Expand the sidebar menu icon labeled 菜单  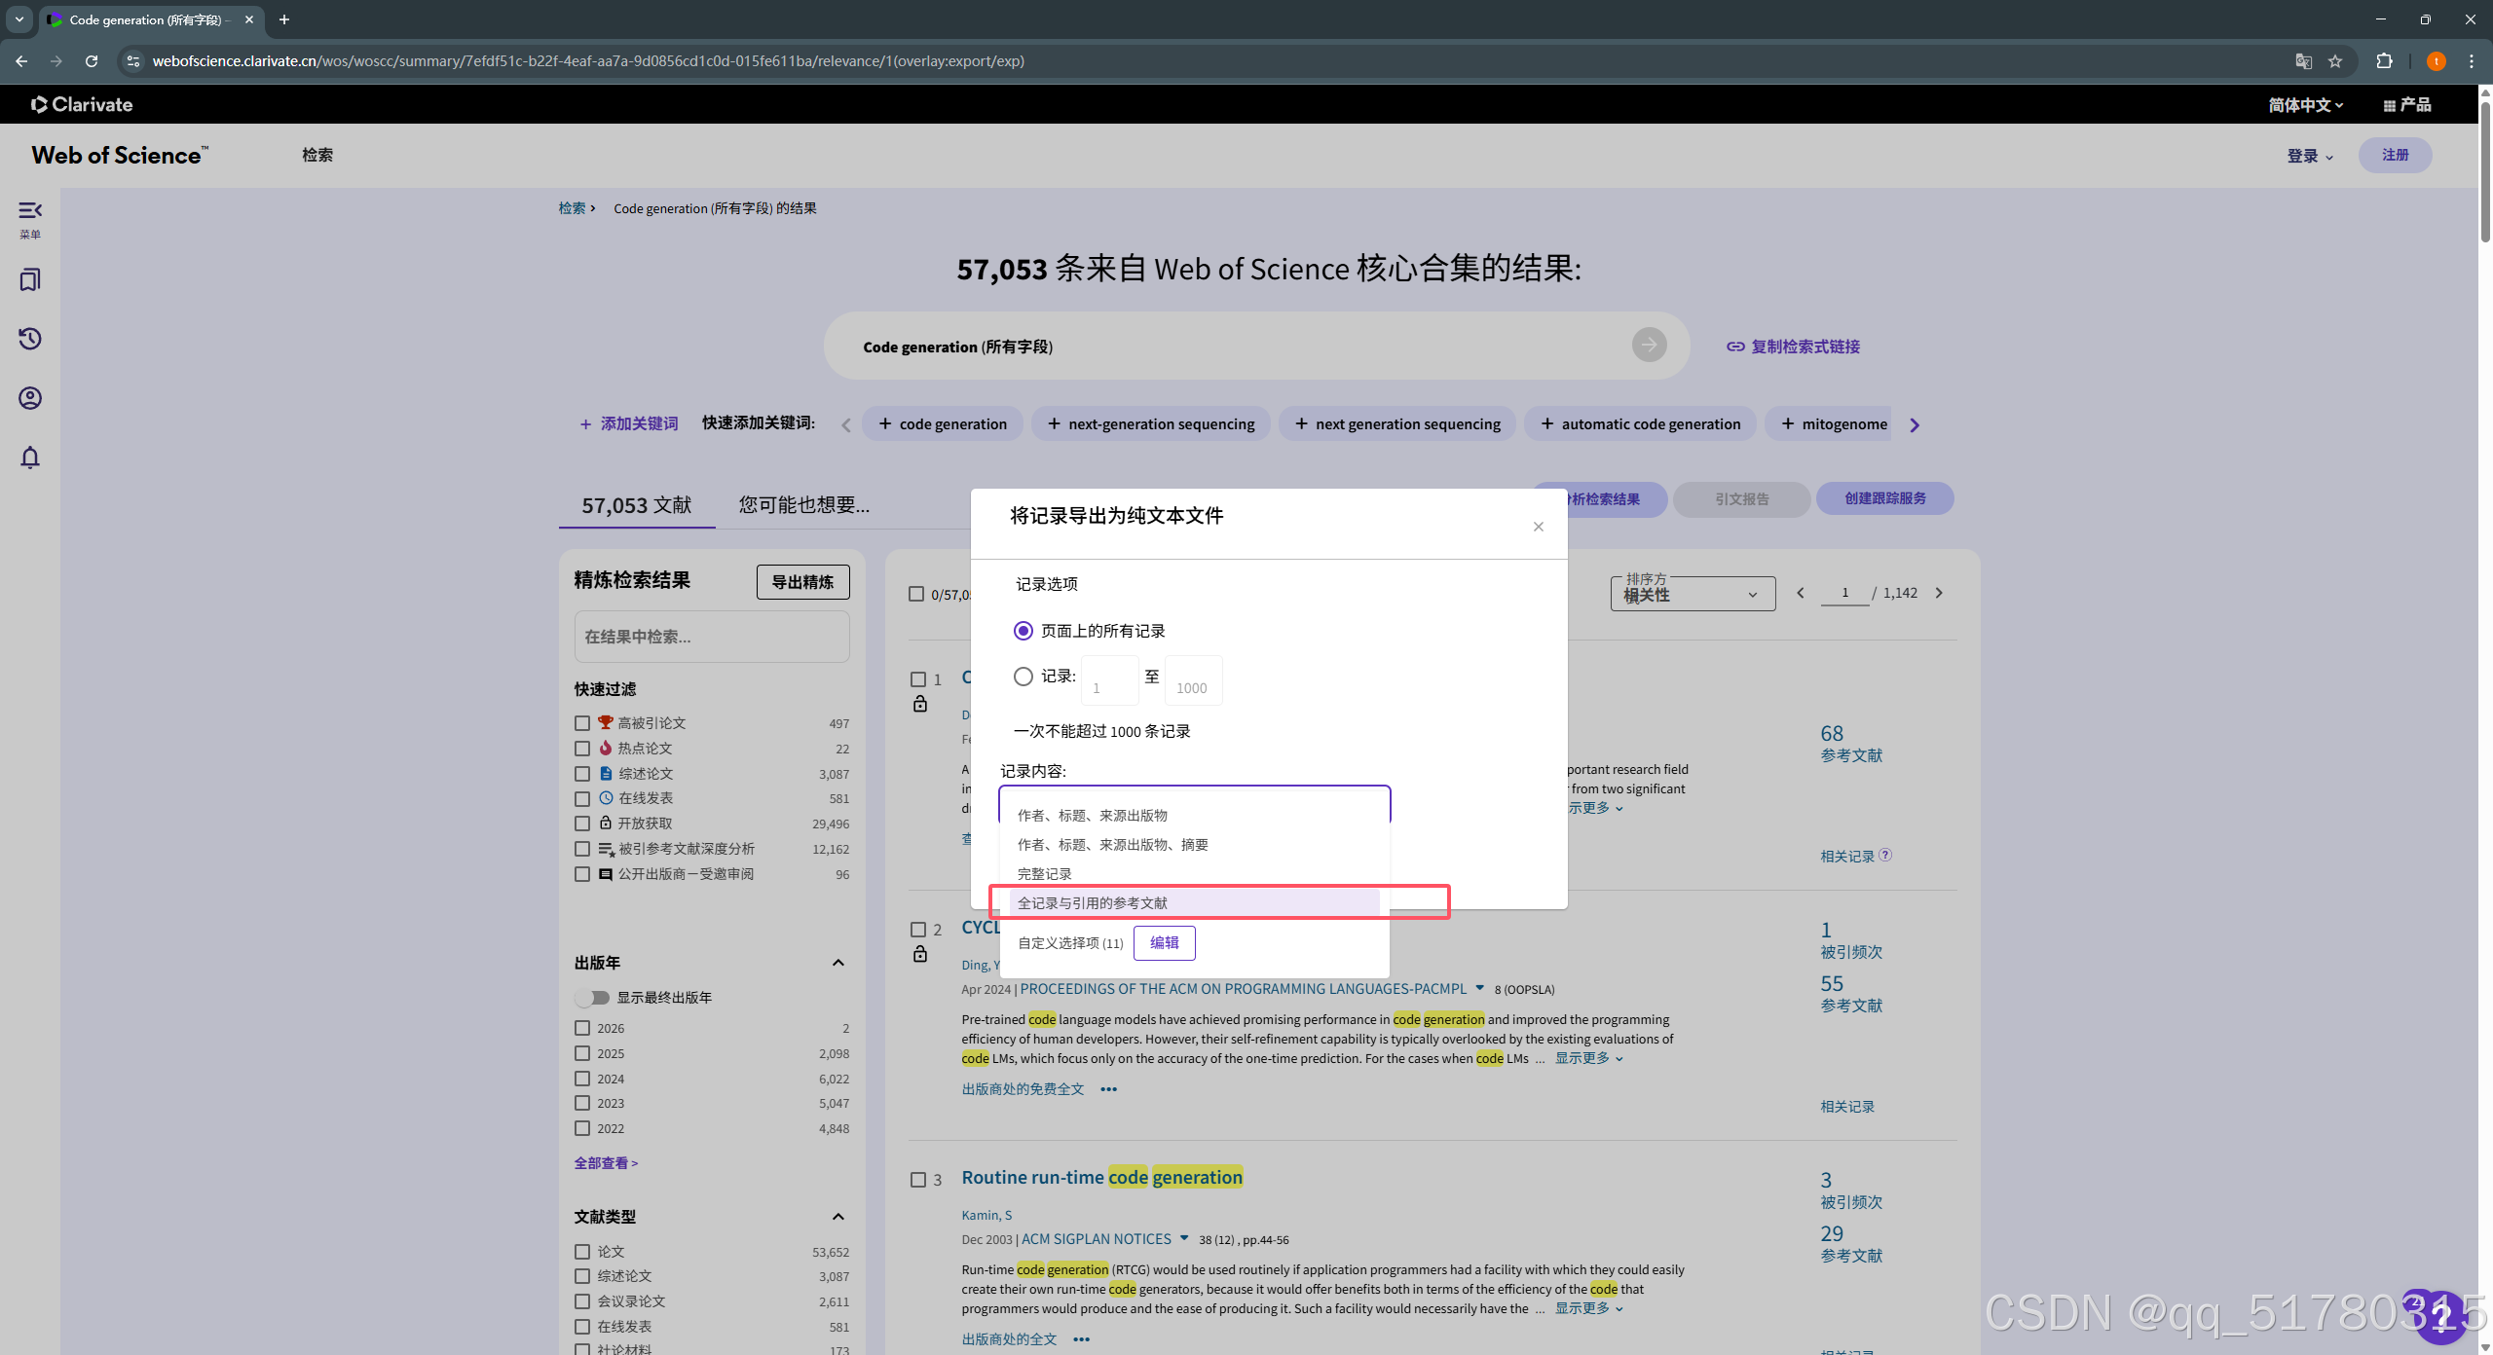(x=30, y=211)
